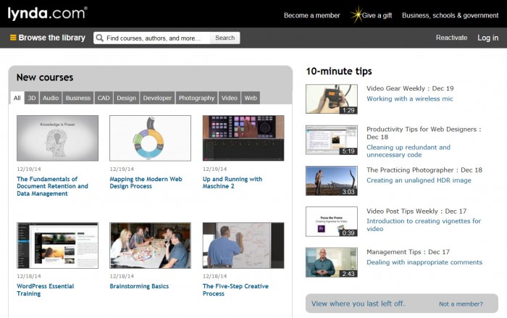Open Working with a wireless mic link
Viewport: 507px width, 318px height.
pyautogui.click(x=410, y=99)
